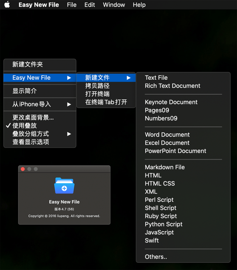Create a Markdown File
Viewport: 237px width, 270px height.
coord(183,167)
